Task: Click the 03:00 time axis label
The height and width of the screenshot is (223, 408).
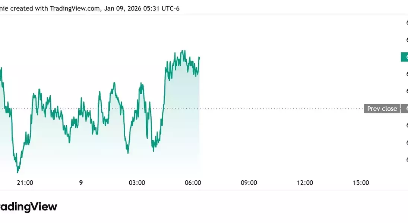Action: tap(137, 182)
